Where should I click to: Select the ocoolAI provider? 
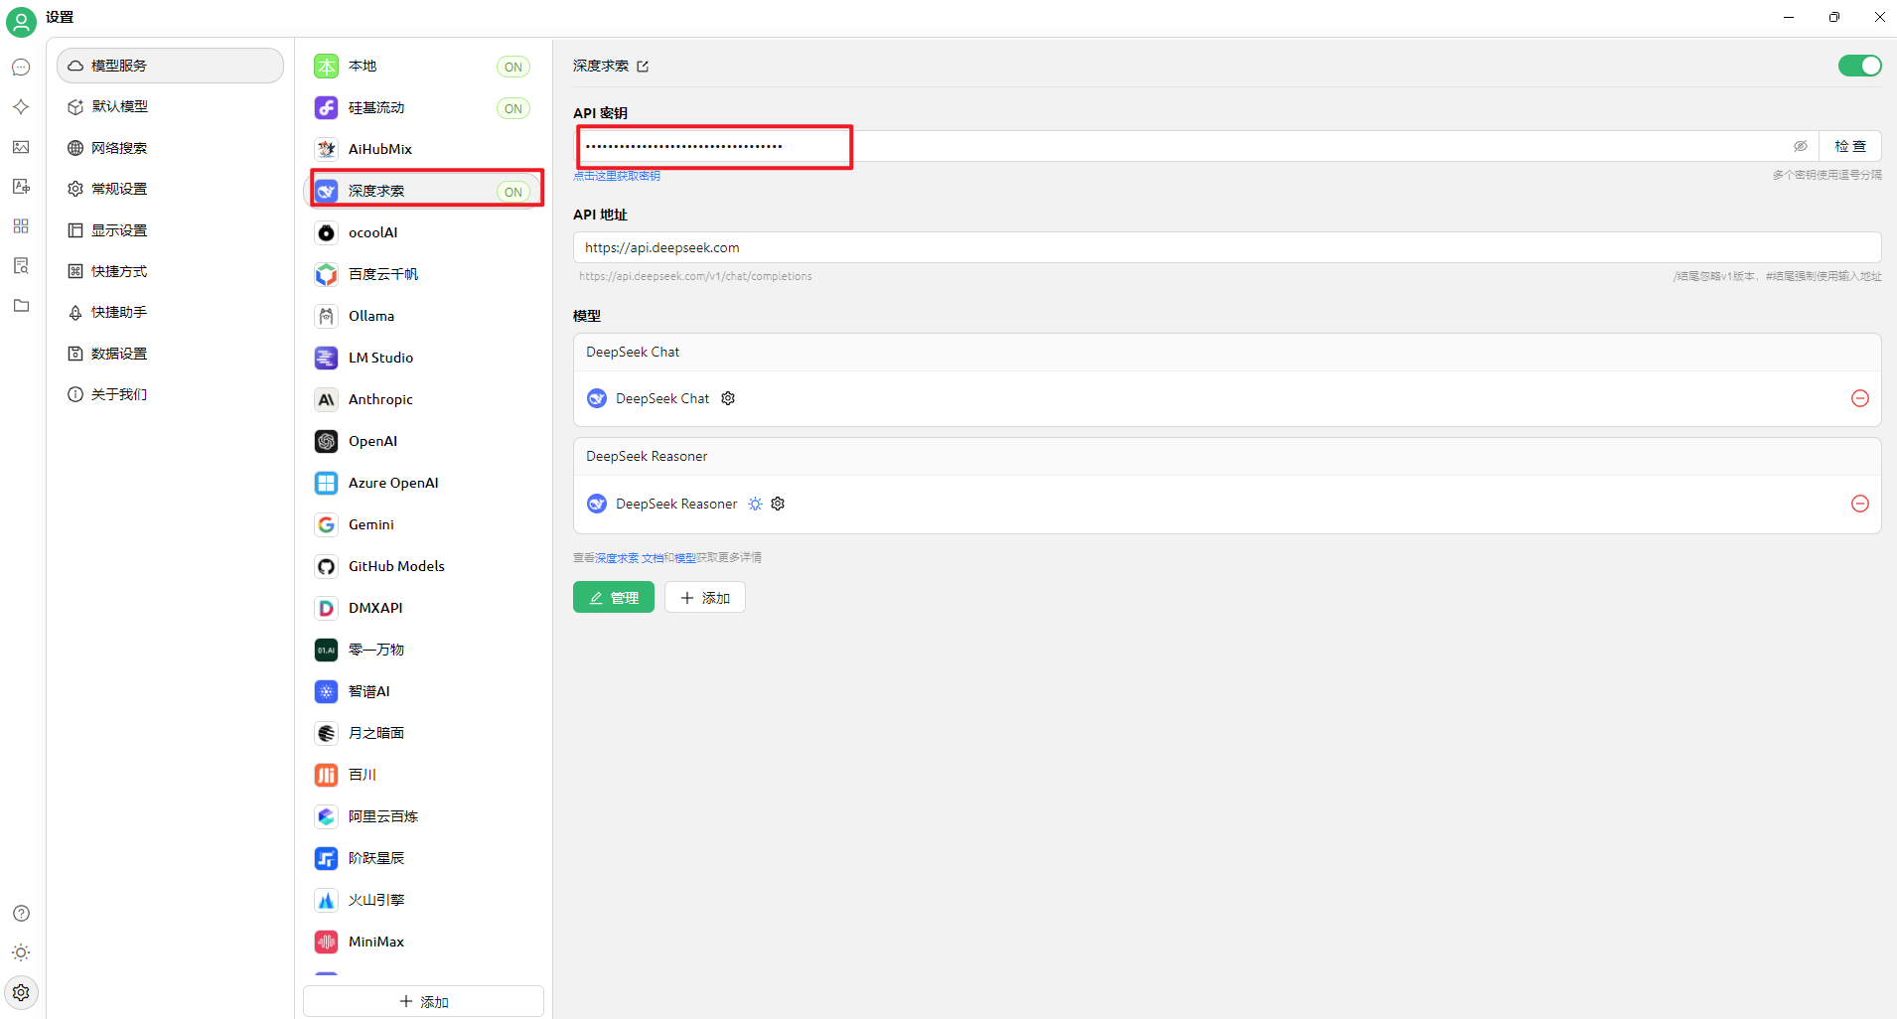coord(423,232)
